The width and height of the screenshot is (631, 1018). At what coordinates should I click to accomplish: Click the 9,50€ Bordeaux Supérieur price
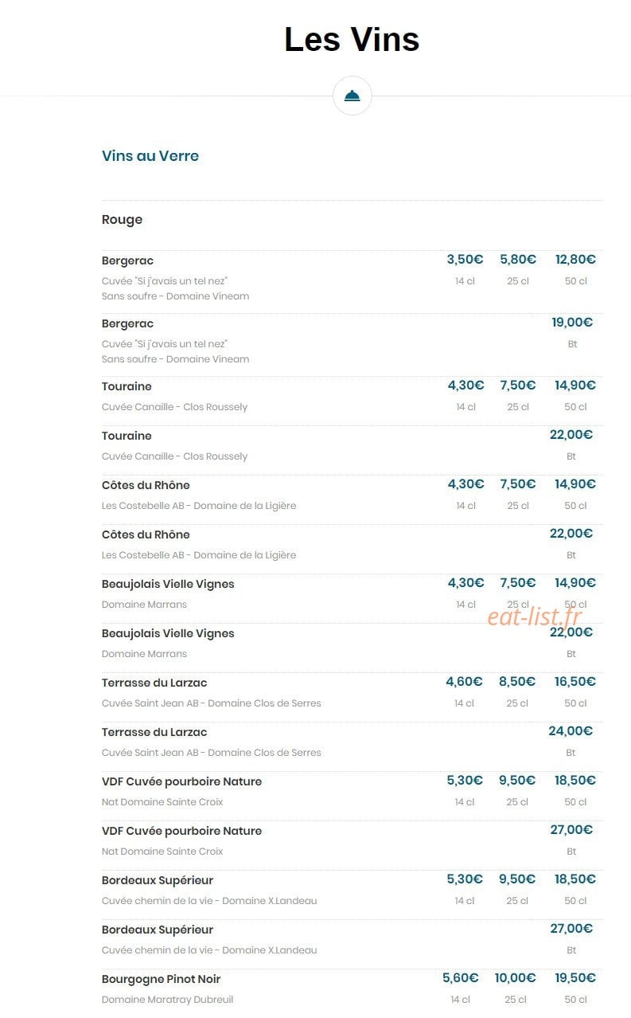coord(517,879)
